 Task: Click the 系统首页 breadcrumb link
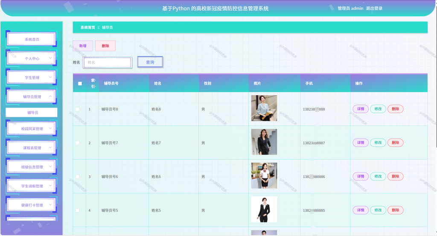(x=88, y=27)
